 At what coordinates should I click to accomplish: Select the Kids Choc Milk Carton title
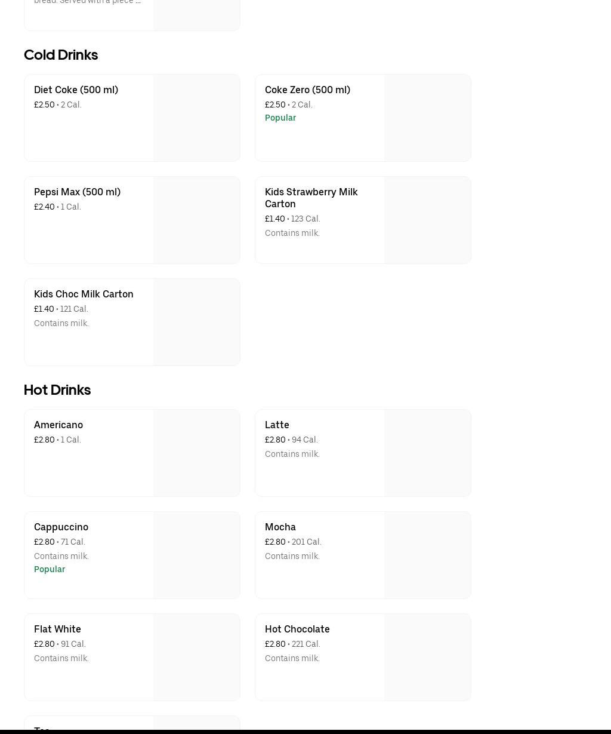click(x=84, y=294)
